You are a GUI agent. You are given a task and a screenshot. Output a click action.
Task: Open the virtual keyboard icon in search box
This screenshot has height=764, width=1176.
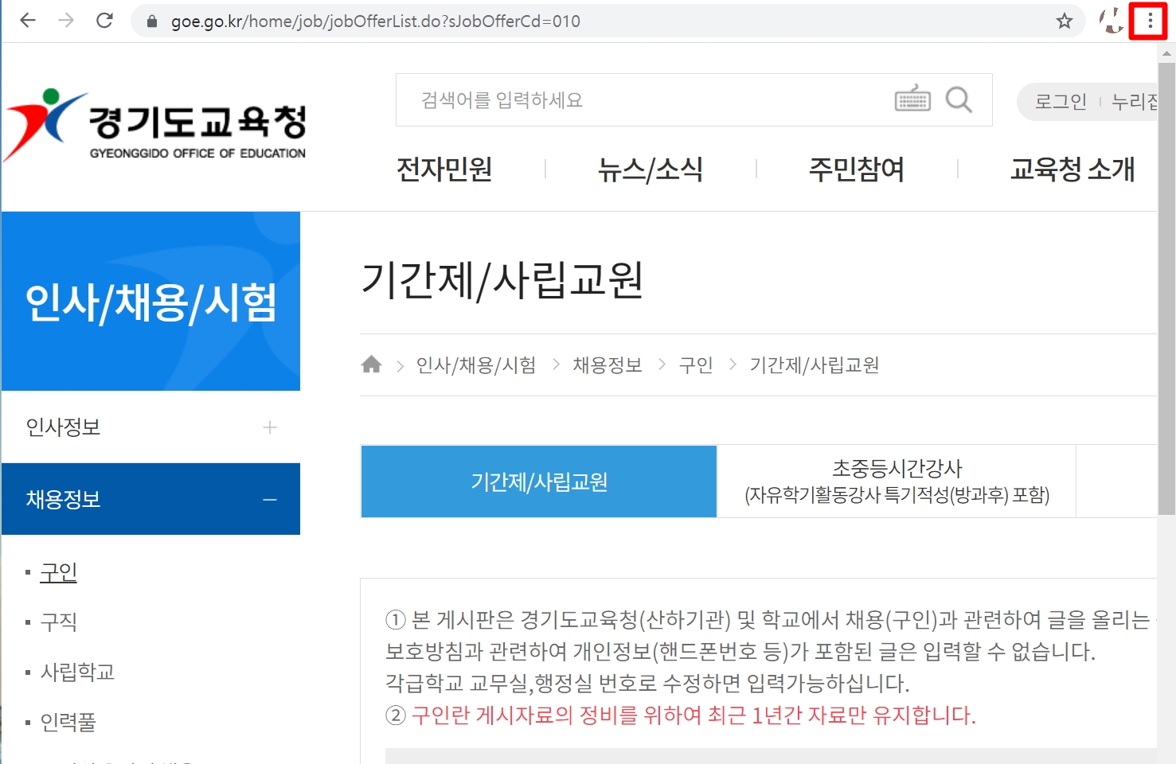[x=913, y=99]
